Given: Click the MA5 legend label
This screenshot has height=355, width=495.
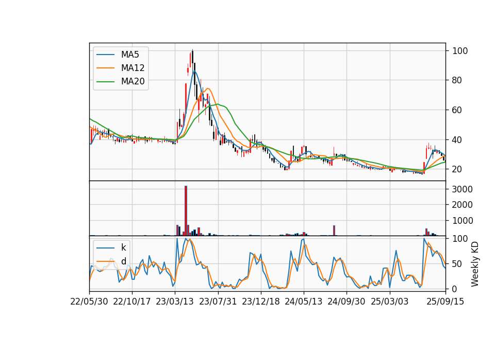Looking at the screenshot, I should pyautogui.click(x=130, y=55).
